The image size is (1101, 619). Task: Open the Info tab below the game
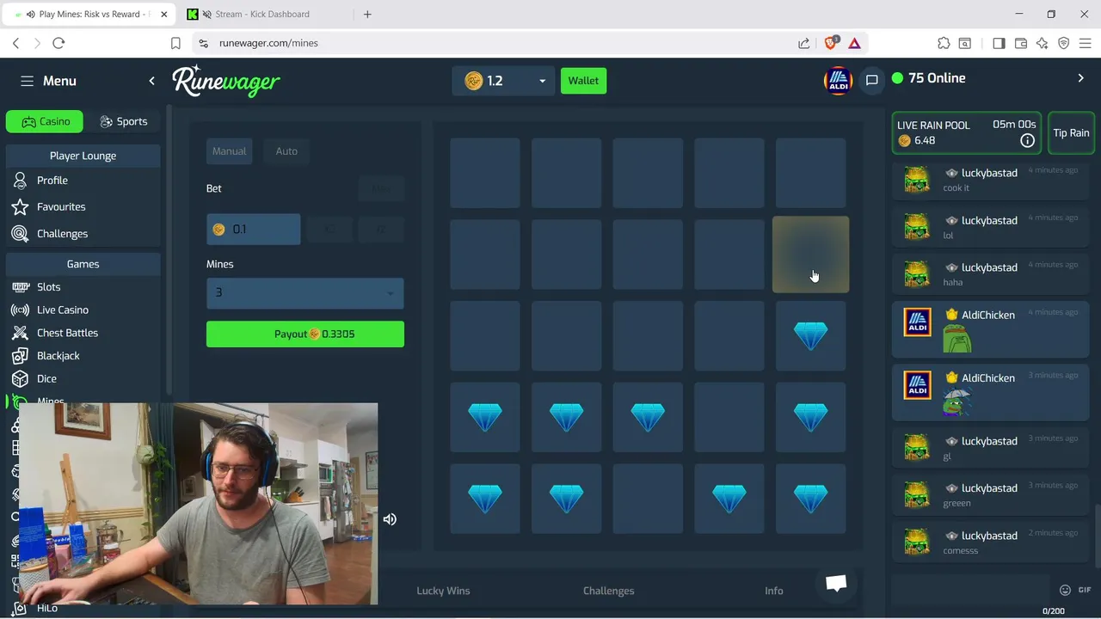click(x=774, y=591)
